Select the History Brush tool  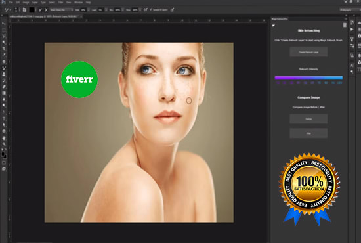click(x=4, y=80)
